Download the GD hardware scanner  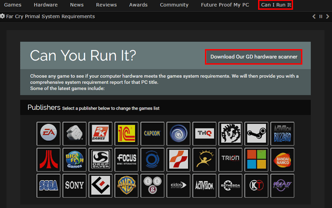(x=254, y=57)
